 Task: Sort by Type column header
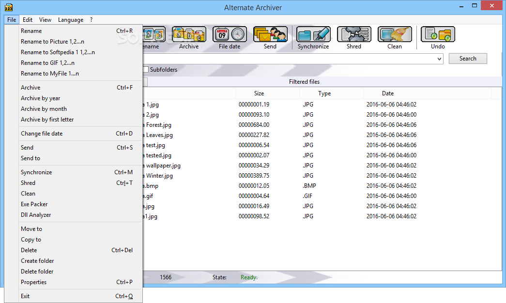click(x=331, y=93)
